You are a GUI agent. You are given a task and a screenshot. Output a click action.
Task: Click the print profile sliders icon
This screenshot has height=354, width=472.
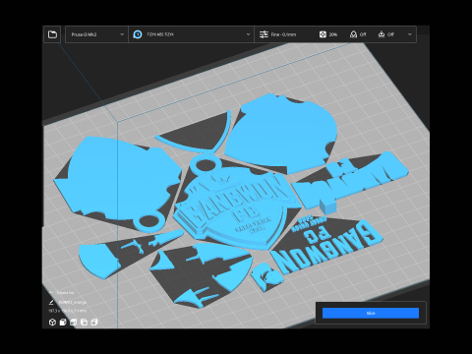pyautogui.click(x=264, y=34)
